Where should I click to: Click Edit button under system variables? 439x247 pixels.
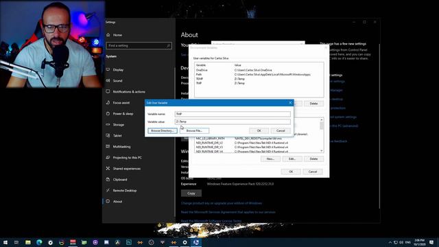pyautogui.click(x=292, y=158)
